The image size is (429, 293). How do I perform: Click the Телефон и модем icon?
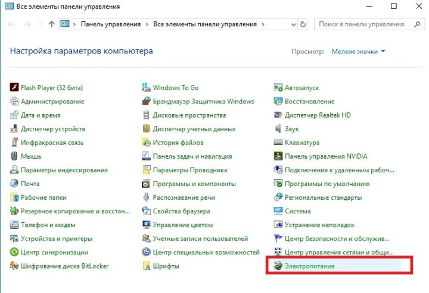(14, 225)
